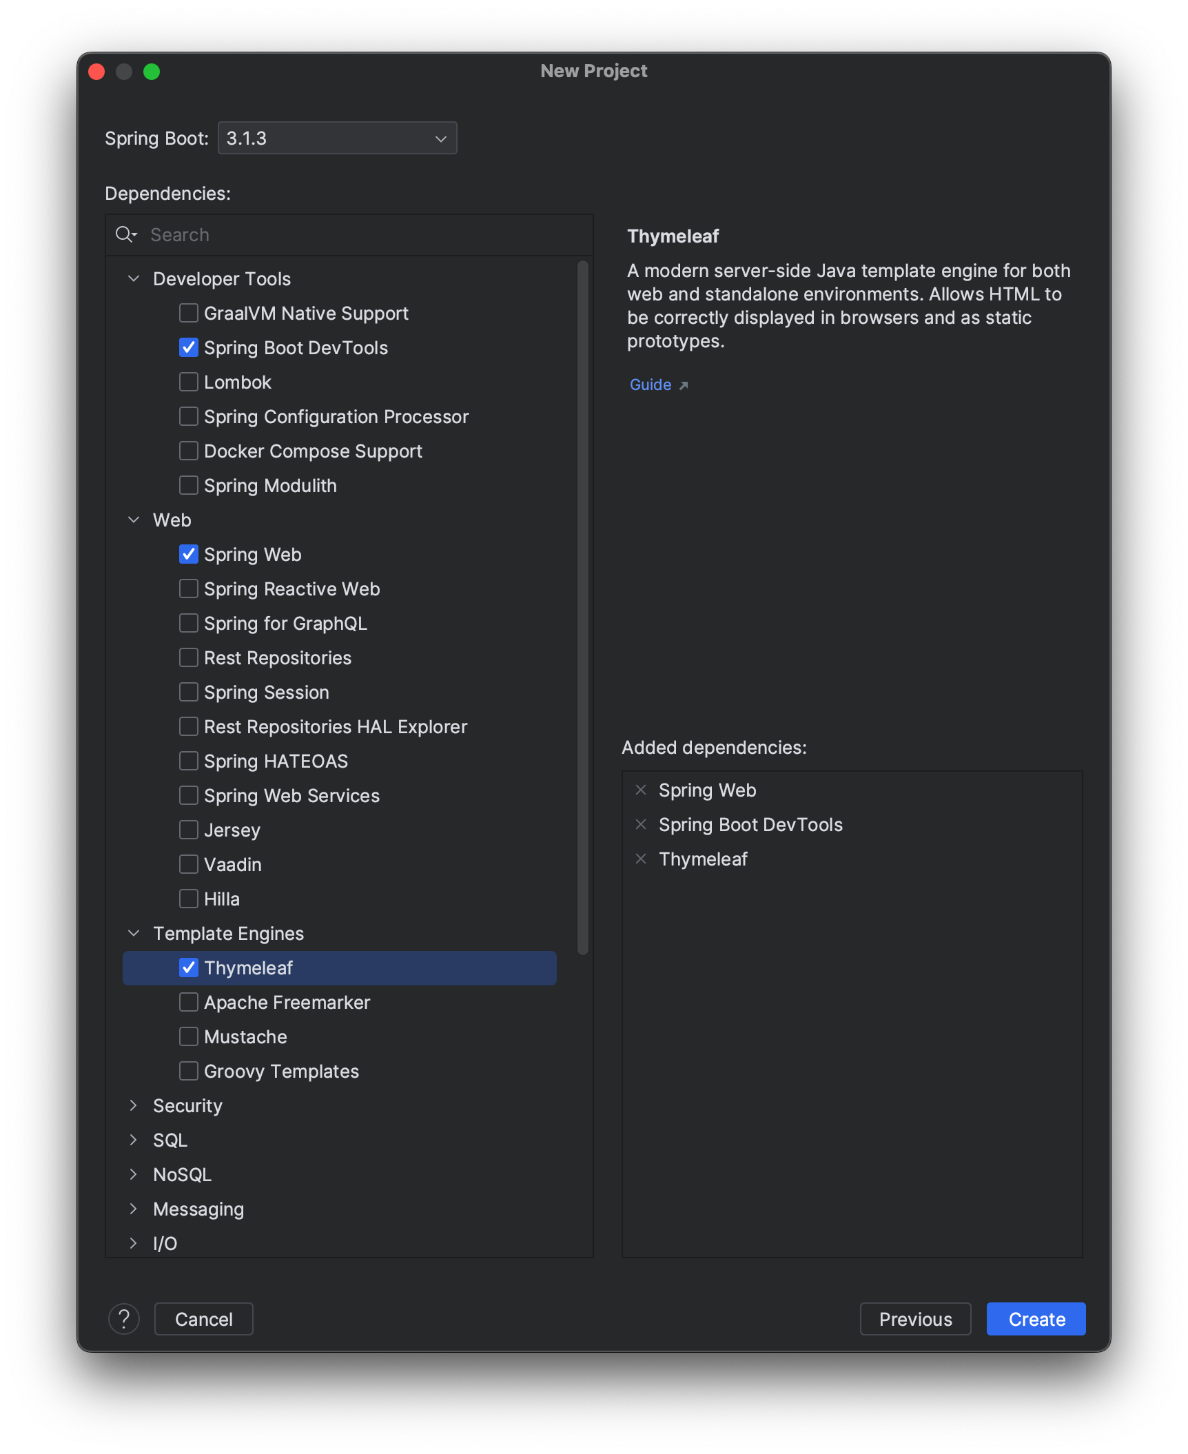
Task: Expand the NoSQL group
Action: pos(134,1174)
